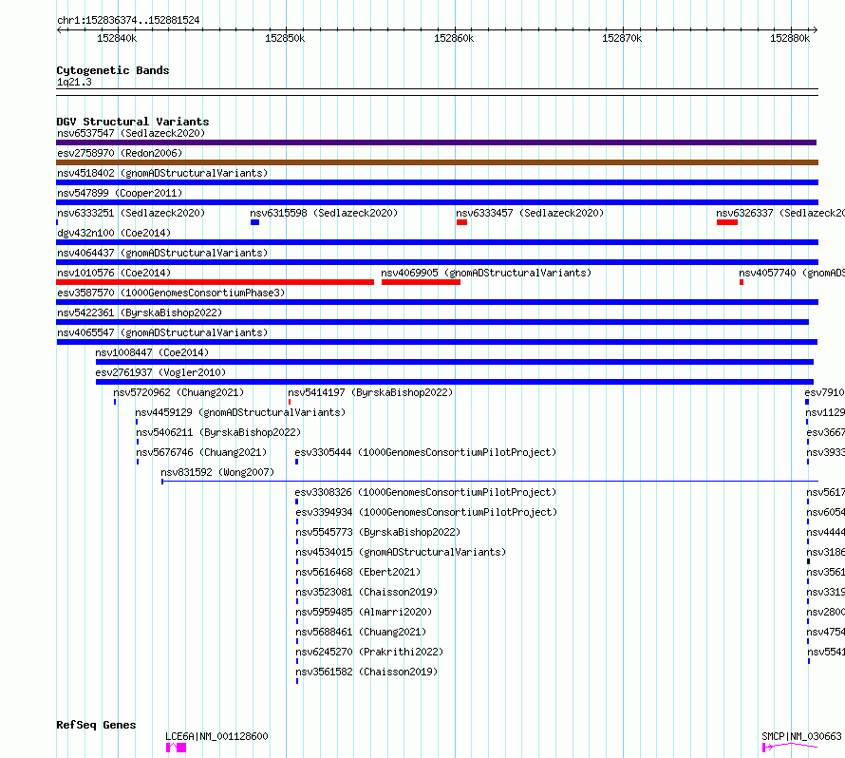Click the nsv4518402 gnomAD variant bar

[x=437, y=182]
